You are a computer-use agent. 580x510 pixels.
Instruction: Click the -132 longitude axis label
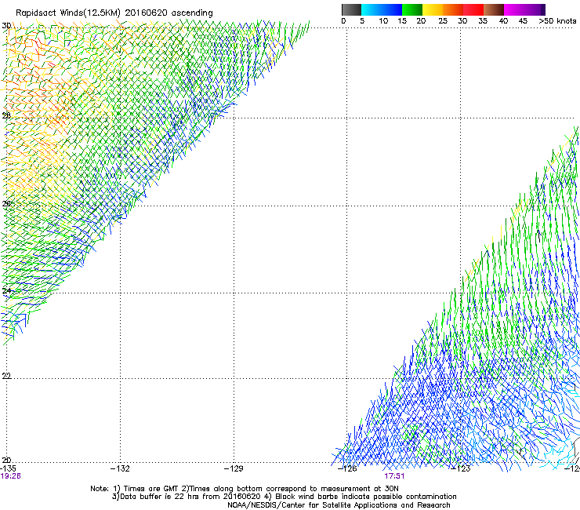click(x=120, y=468)
